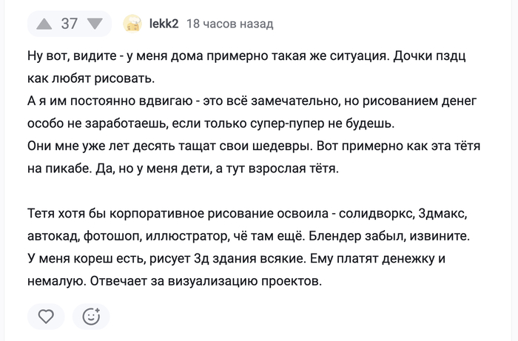Click the "18 часов назад" timestamp
The image size is (518, 341).
(x=229, y=24)
